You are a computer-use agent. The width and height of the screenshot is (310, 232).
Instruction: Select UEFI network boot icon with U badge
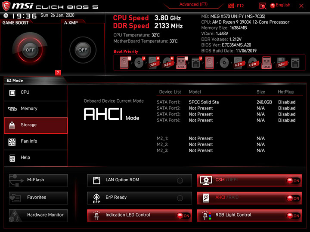click(x=196, y=63)
